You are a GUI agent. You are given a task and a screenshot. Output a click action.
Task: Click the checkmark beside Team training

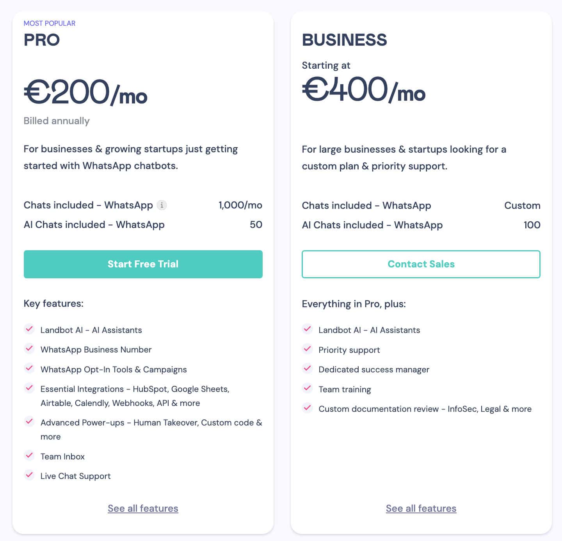coord(308,388)
